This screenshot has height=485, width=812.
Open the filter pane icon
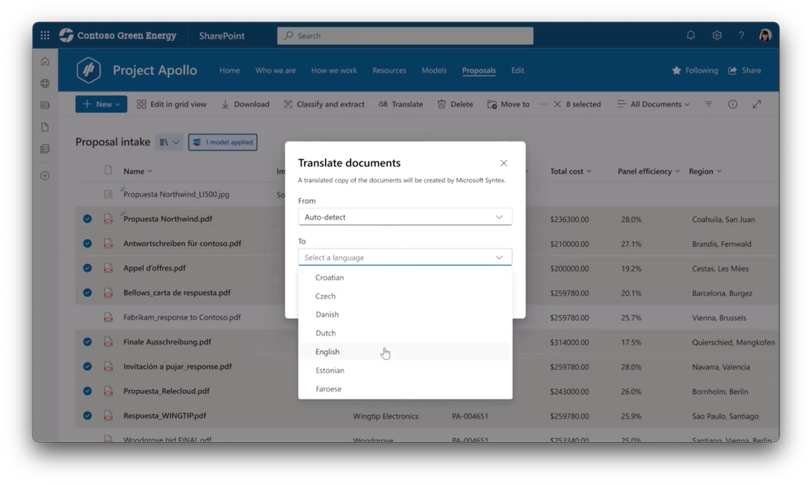709,104
